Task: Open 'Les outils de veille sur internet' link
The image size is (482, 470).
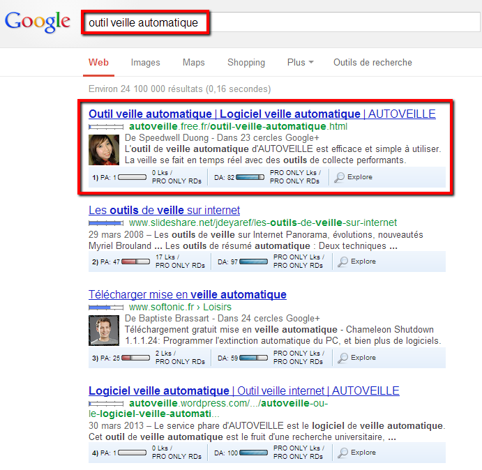Action: click(x=164, y=210)
